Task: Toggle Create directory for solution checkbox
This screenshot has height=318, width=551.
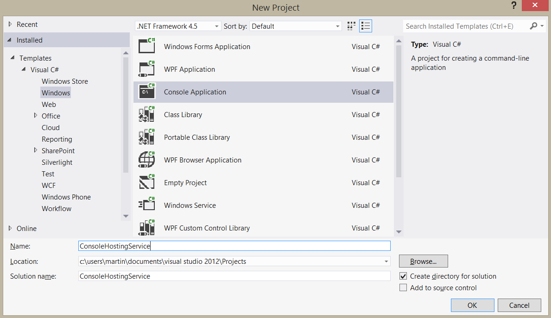Action: point(404,276)
